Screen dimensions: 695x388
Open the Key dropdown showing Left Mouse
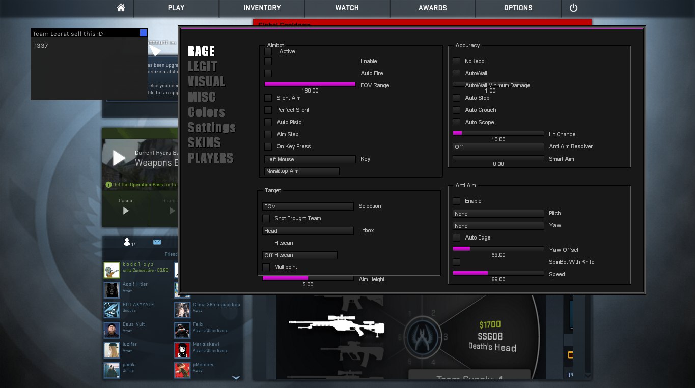(310, 159)
